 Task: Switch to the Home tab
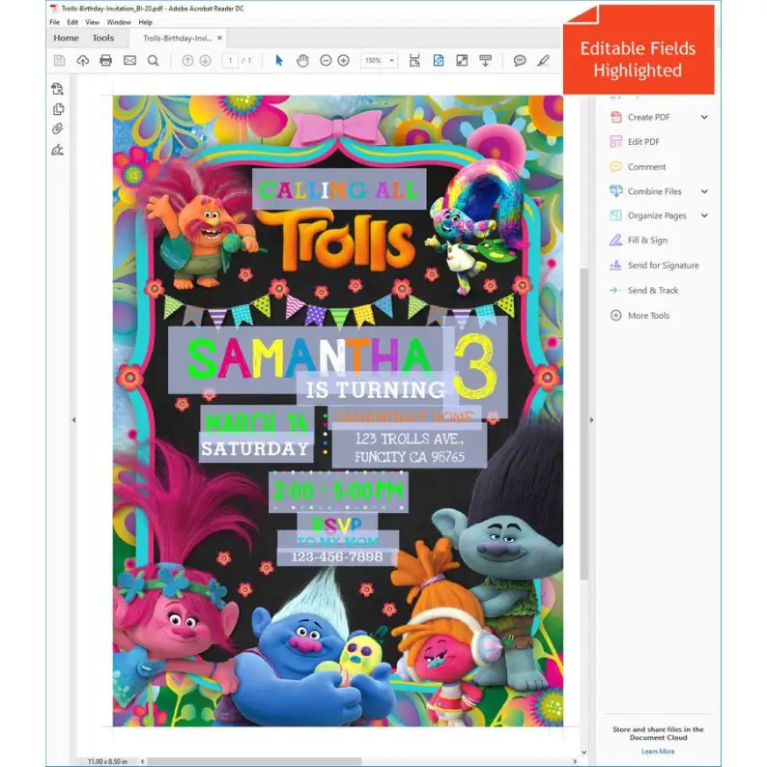tap(66, 38)
